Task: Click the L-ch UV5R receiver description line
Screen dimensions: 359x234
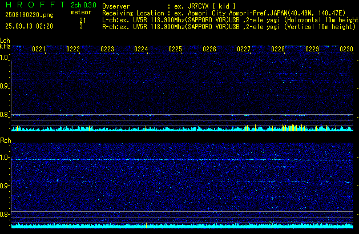Action: (x=231, y=20)
